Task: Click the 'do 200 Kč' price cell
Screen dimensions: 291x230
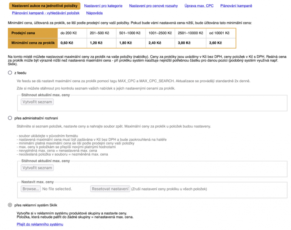Action: 72,33
